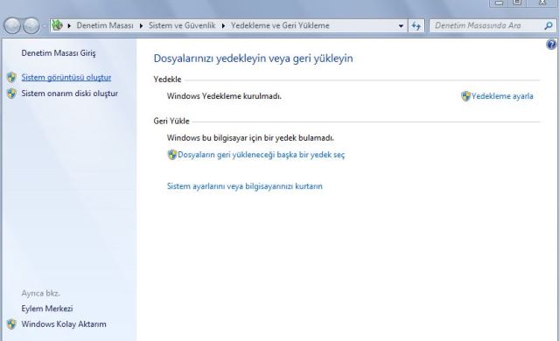Screen dimensions: 559x341
Task: Click text Windows bu bilgisayar için bir yedek bulamadı
Action: (x=250, y=138)
